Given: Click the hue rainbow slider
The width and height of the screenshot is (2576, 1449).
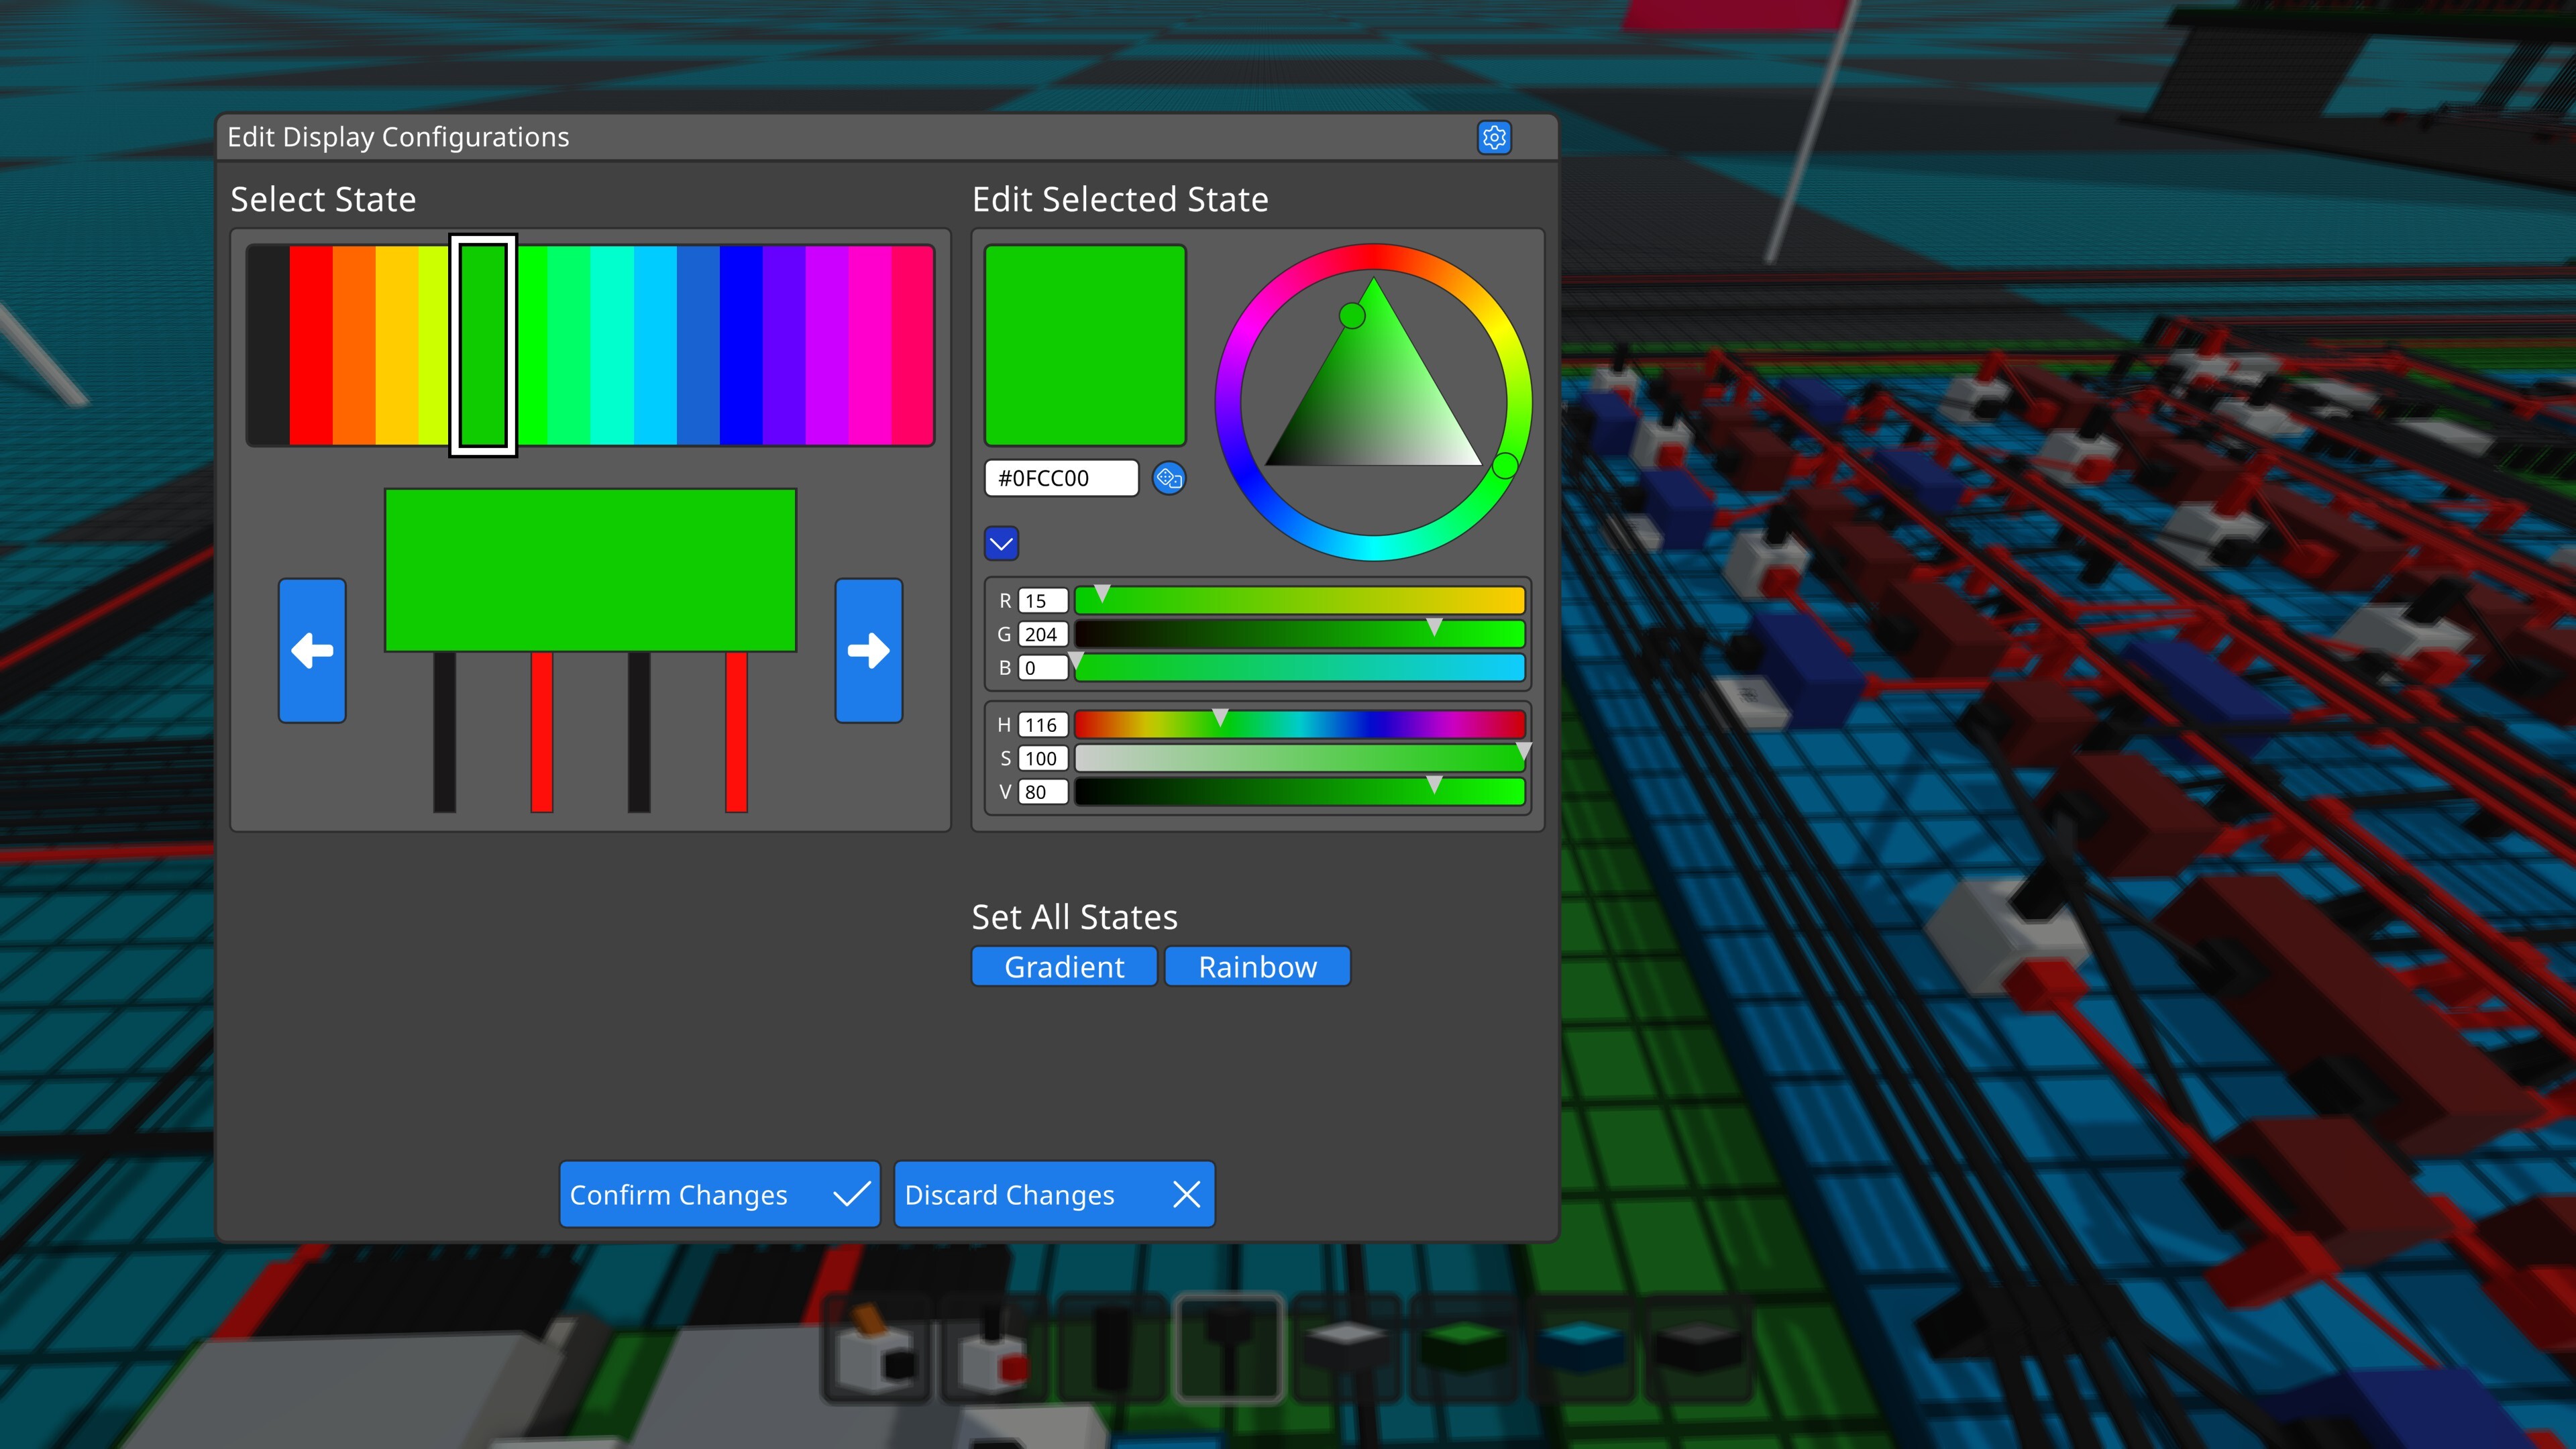Looking at the screenshot, I should pos(1299,725).
